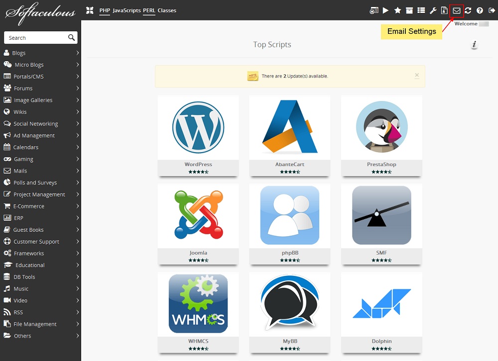498x361 pixels.
Task: Select the WHMCS logo thumbnail
Action: [x=198, y=304]
